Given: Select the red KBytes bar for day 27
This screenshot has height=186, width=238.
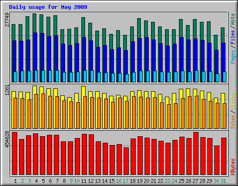Looking at the screenshot, I should click(x=196, y=153).
